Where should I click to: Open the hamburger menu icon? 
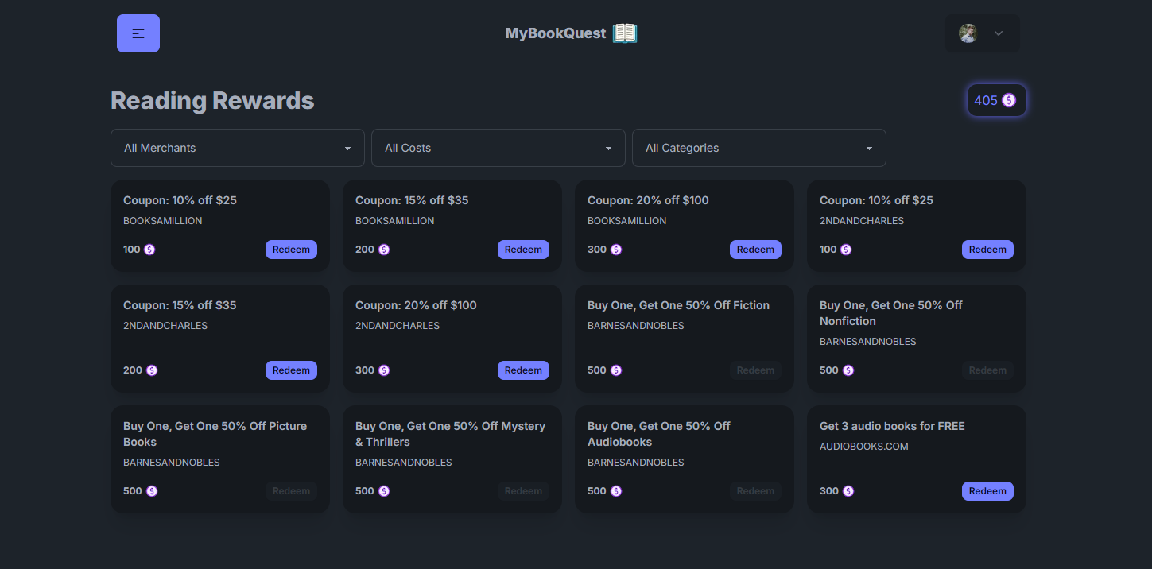coord(138,33)
